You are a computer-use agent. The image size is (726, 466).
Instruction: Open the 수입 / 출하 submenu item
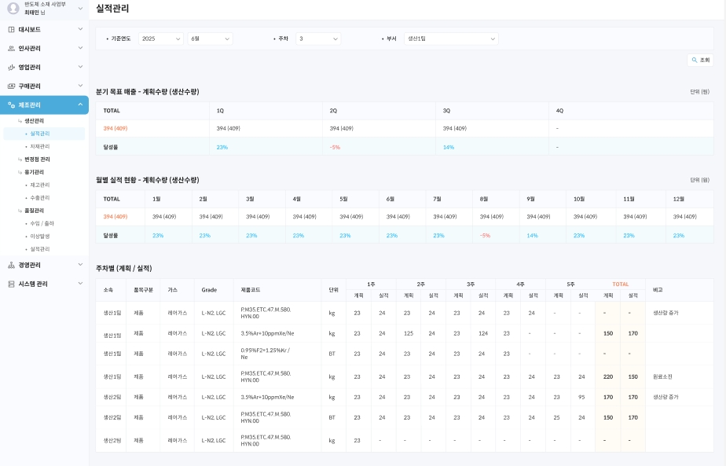(x=41, y=224)
